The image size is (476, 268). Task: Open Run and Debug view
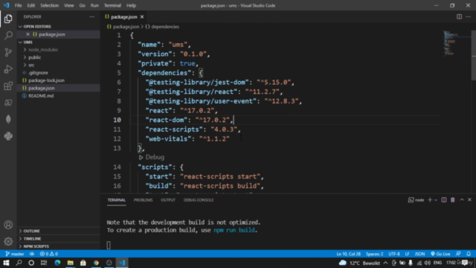[8, 69]
